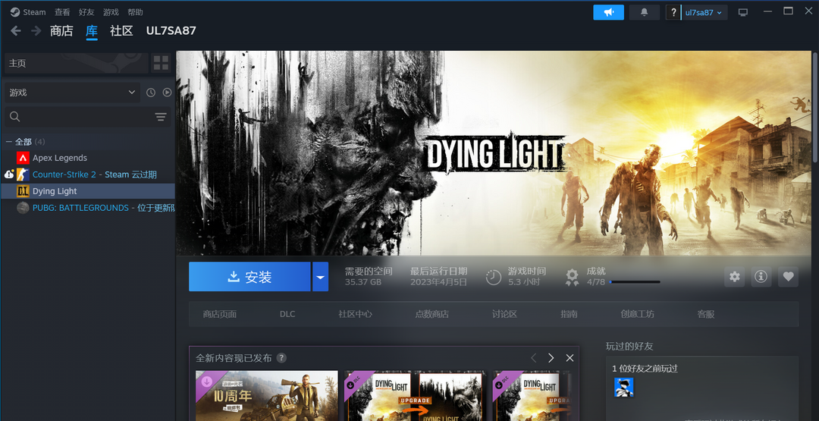Open the 商店 tab

pyautogui.click(x=61, y=31)
